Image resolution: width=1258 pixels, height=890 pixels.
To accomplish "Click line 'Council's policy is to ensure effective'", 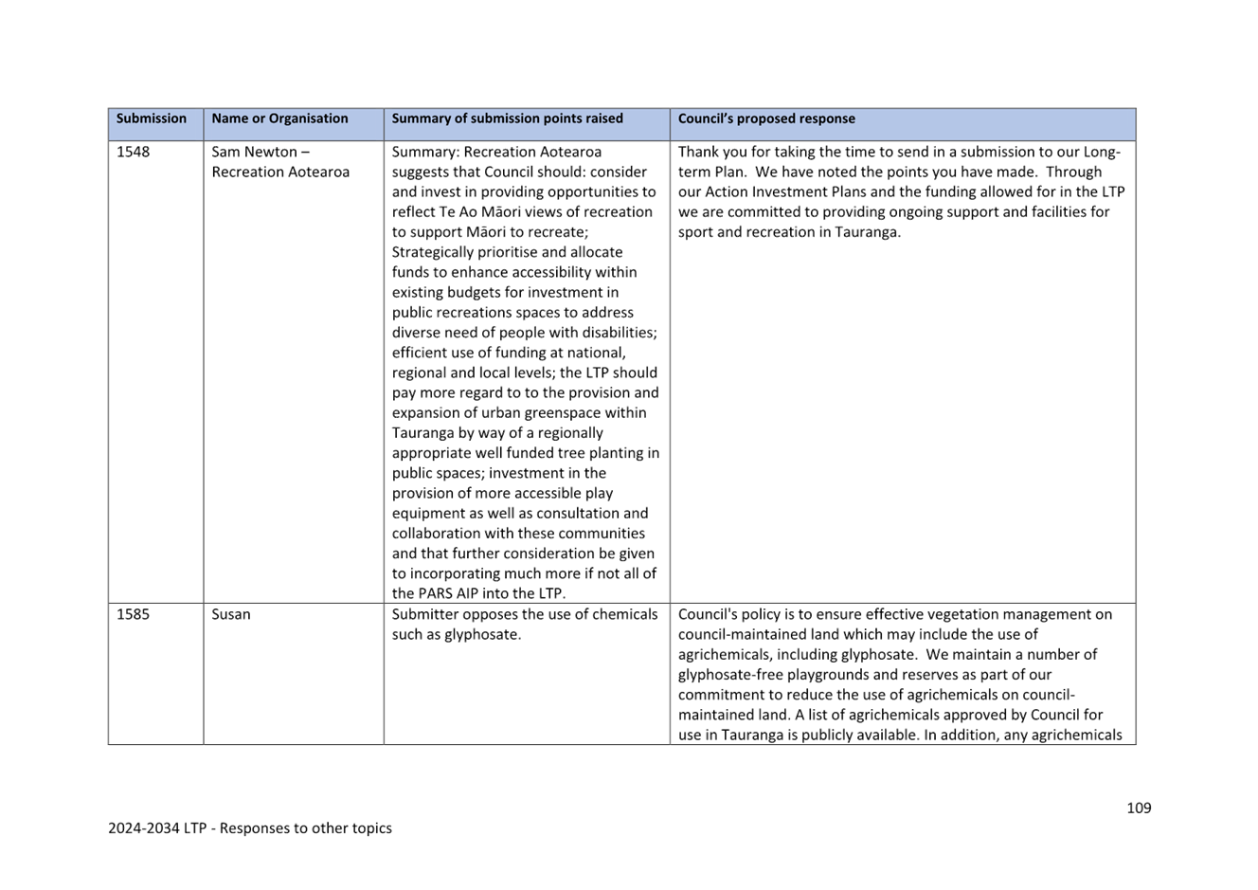I will point(895,614).
